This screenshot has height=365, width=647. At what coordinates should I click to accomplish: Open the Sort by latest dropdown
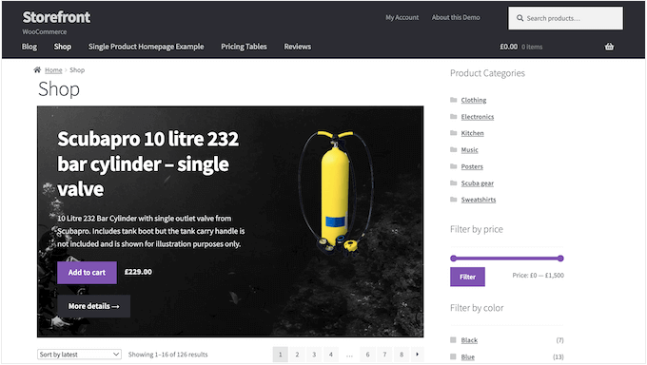pos(79,355)
